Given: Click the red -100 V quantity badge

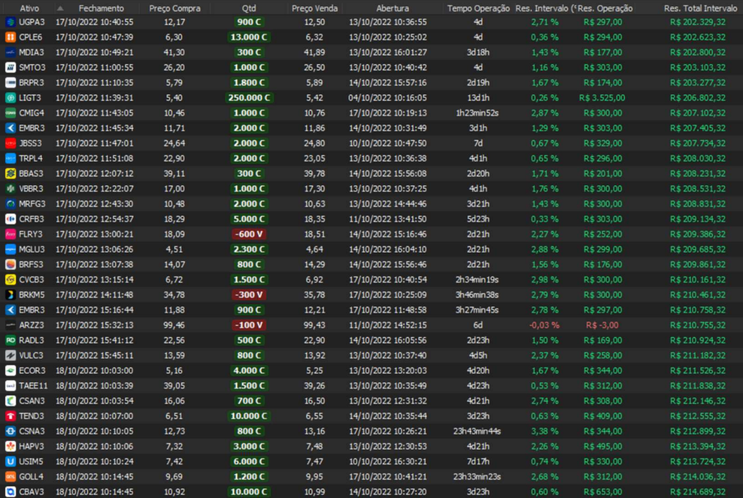Looking at the screenshot, I should (249, 325).
